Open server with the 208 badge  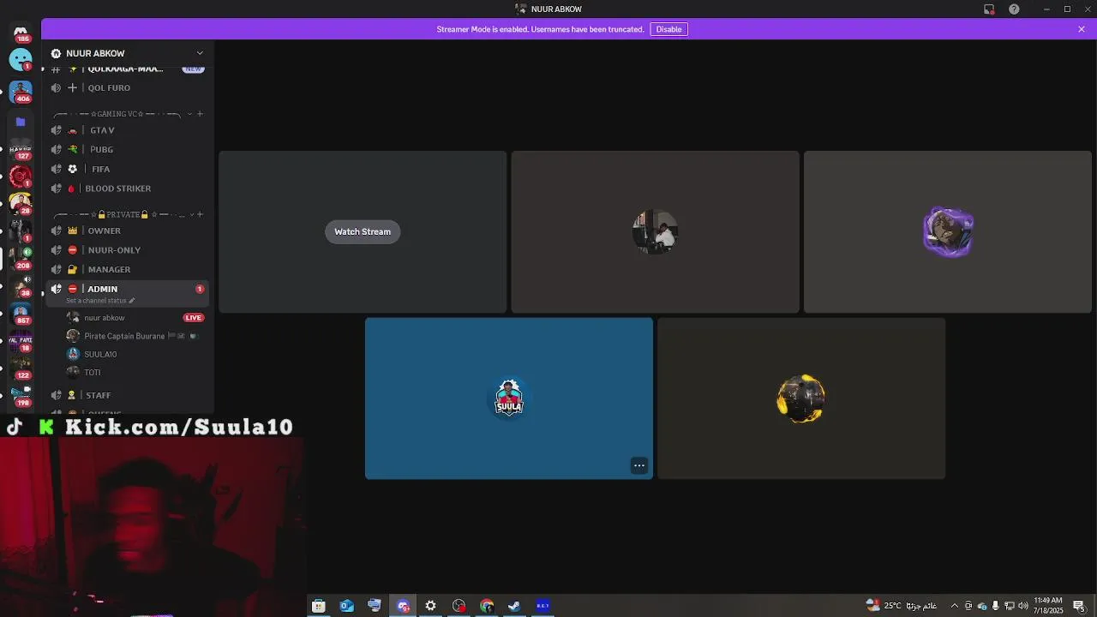(21, 259)
